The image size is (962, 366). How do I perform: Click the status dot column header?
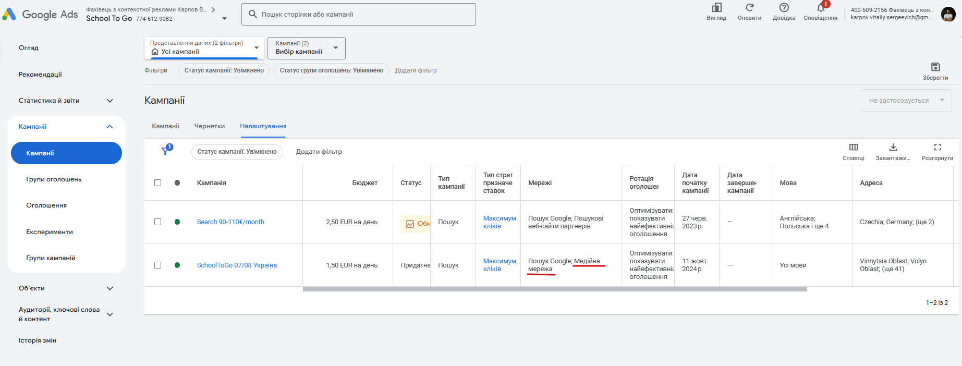pos(177,183)
